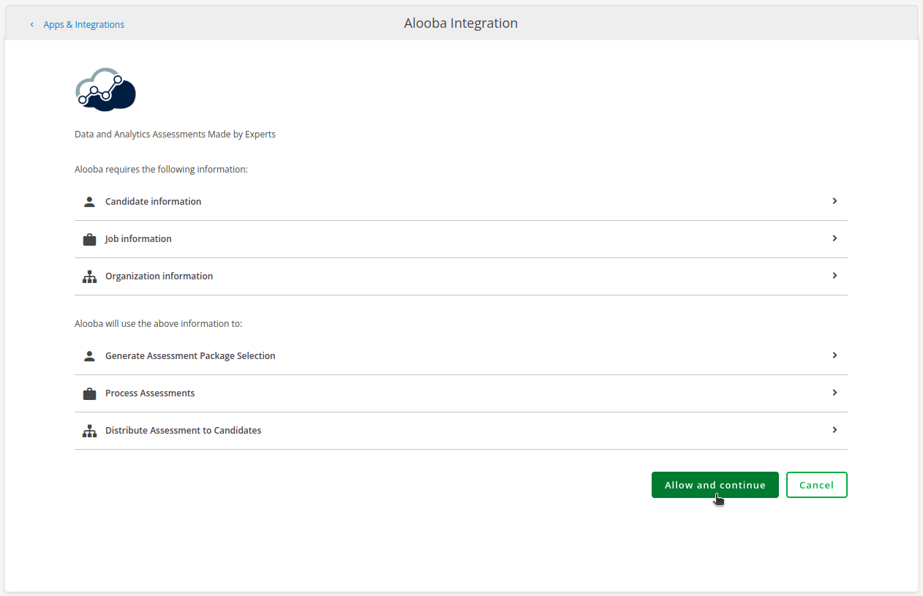Click the briefcase icon beside Process Assessments
Image resolution: width=923 pixels, height=596 pixels.
coord(89,393)
